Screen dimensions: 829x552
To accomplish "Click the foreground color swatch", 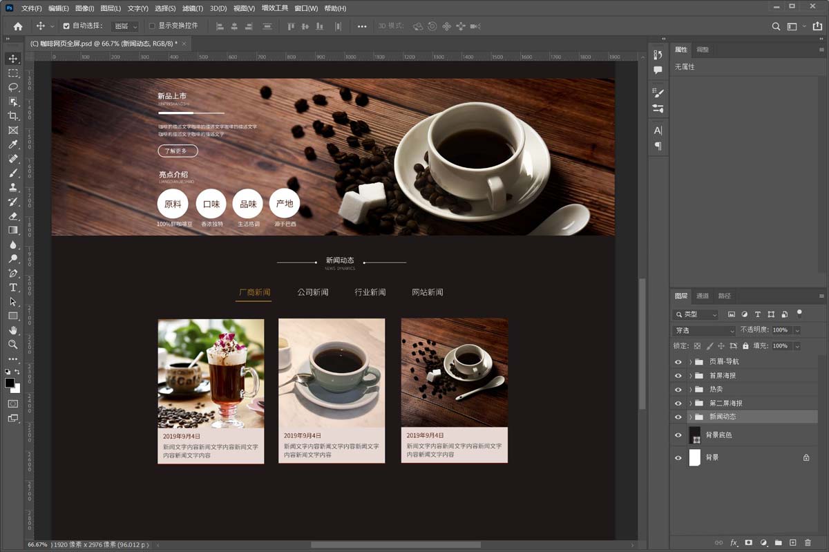I will (10, 383).
